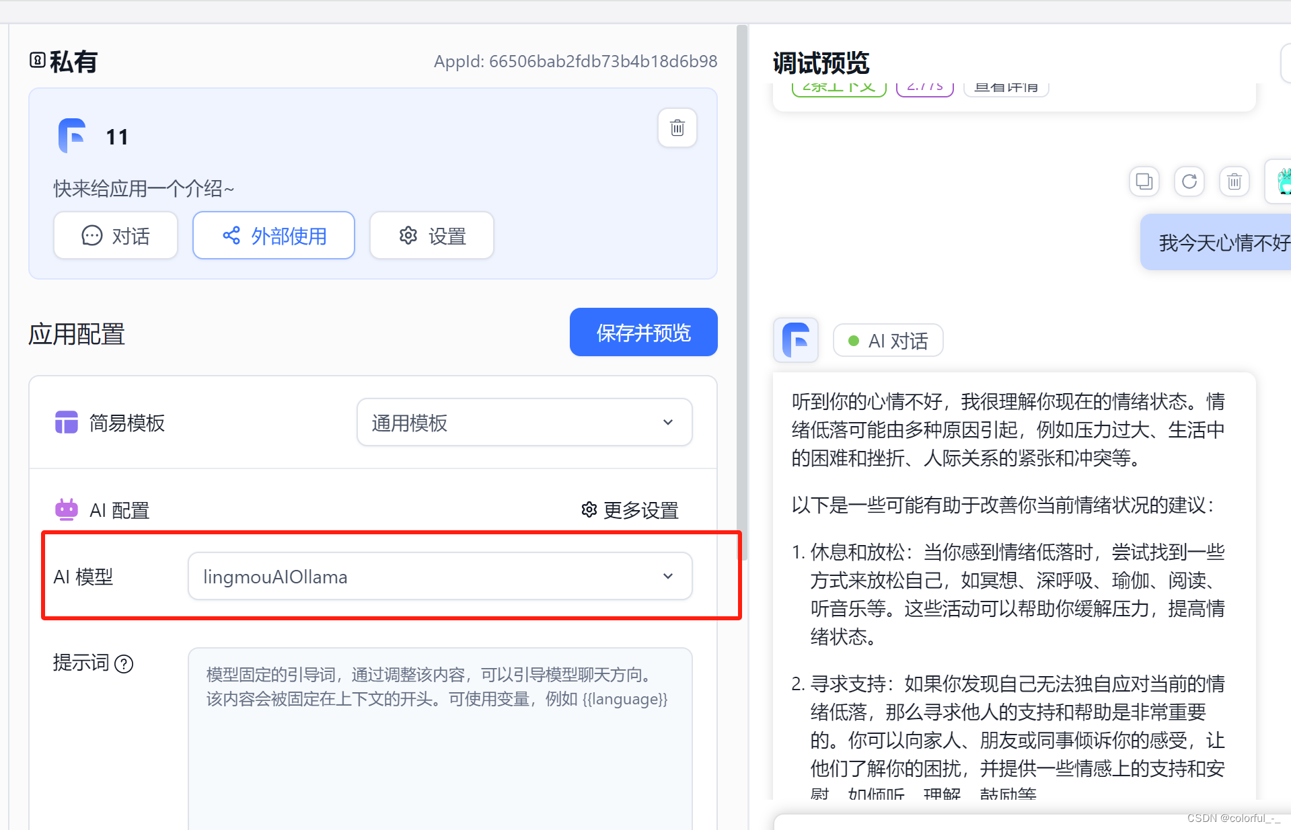1291x830 pixels.
Task: Click the copy icon above the AI reply
Action: point(1144,181)
